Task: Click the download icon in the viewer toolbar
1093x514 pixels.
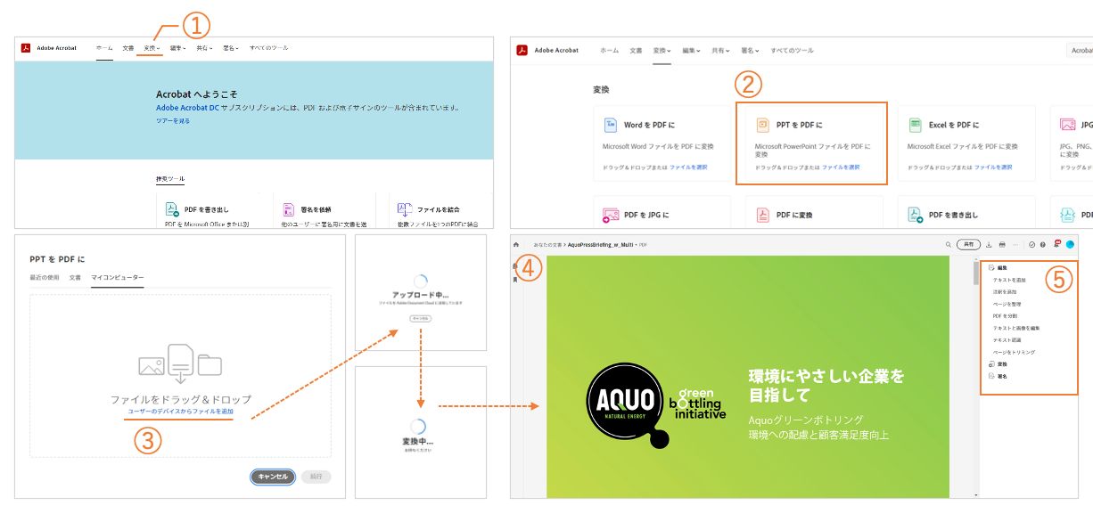Action: [x=989, y=244]
